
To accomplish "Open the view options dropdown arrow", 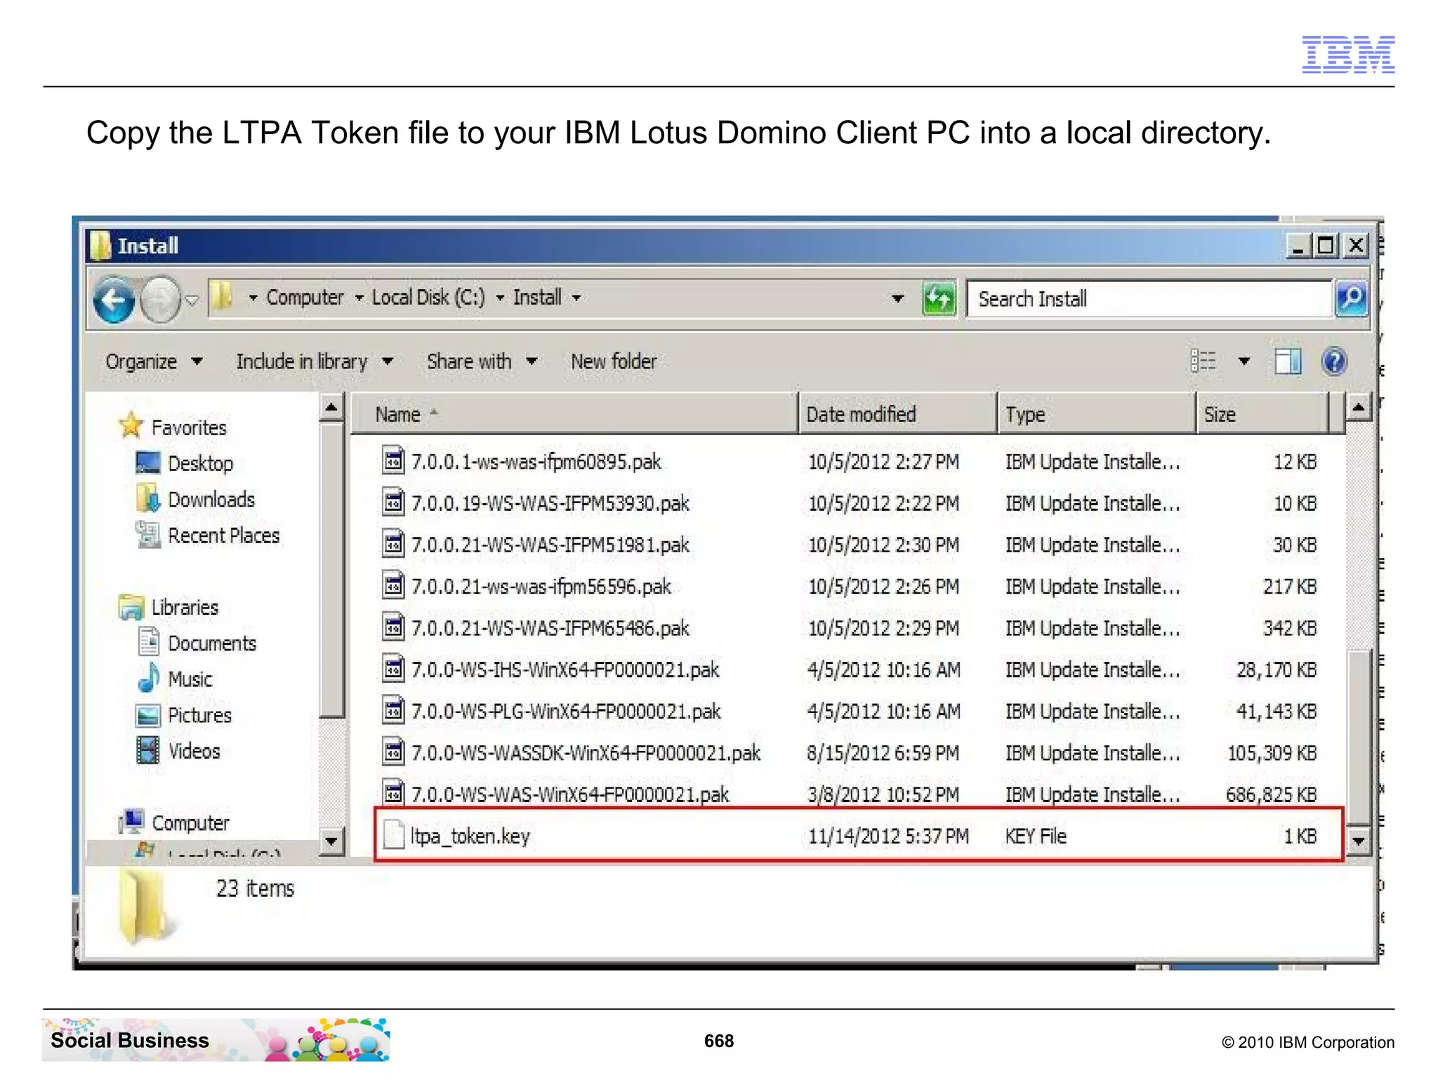I will tap(1244, 361).
